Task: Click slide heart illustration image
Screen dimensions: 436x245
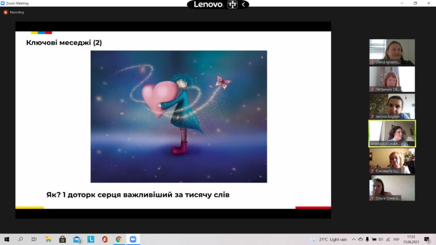Action: click(179, 116)
